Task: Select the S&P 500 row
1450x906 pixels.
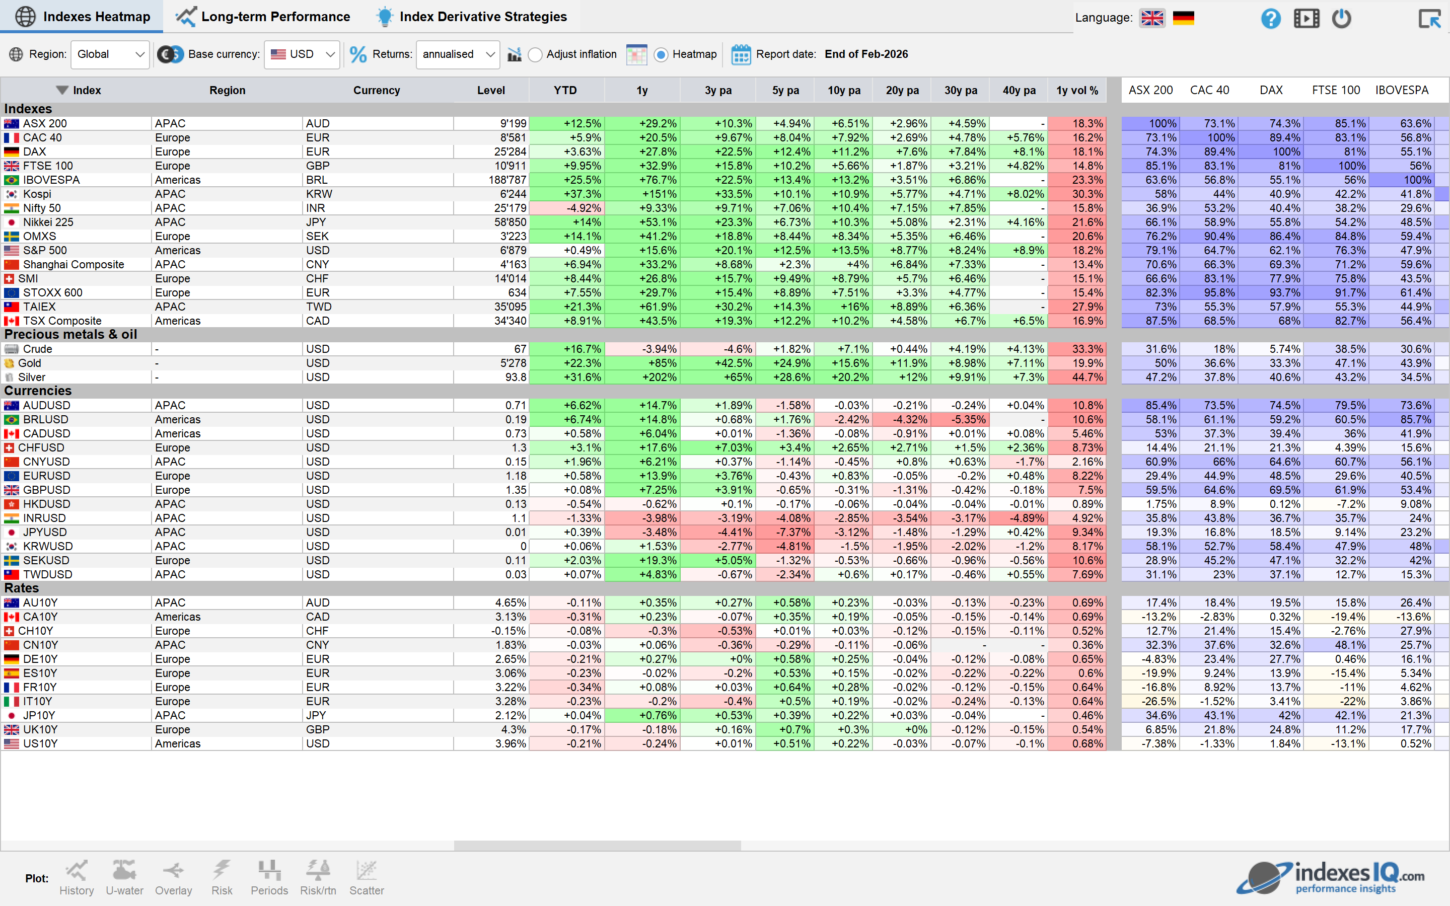Action: coord(553,251)
